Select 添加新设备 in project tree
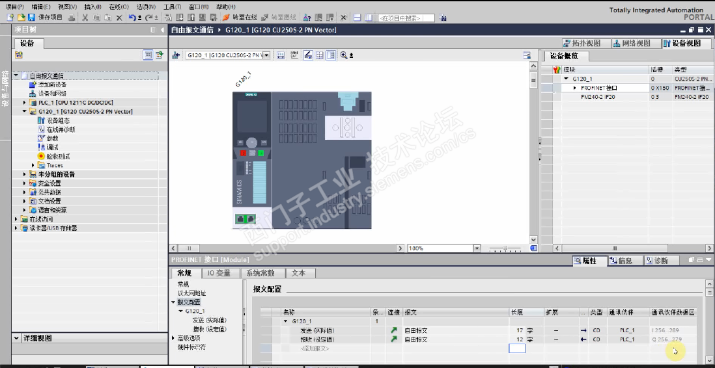This screenshot has width=715, height=368. click(52, 85)
